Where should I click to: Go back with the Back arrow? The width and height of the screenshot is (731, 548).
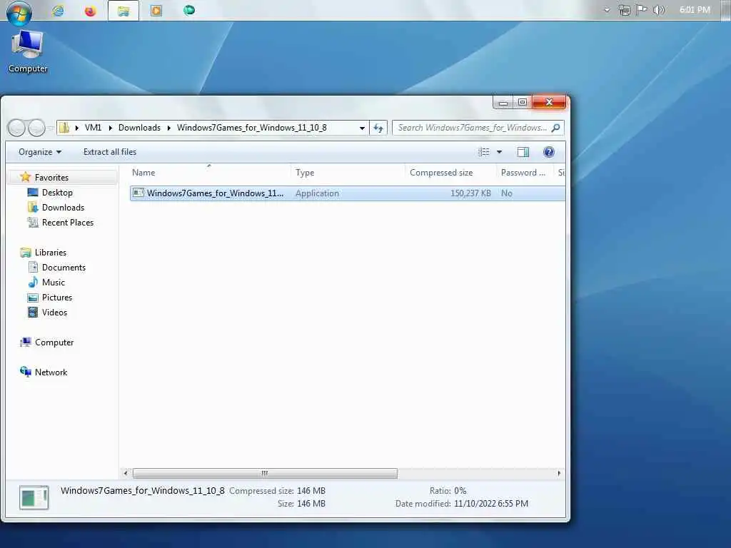[17, 128]
